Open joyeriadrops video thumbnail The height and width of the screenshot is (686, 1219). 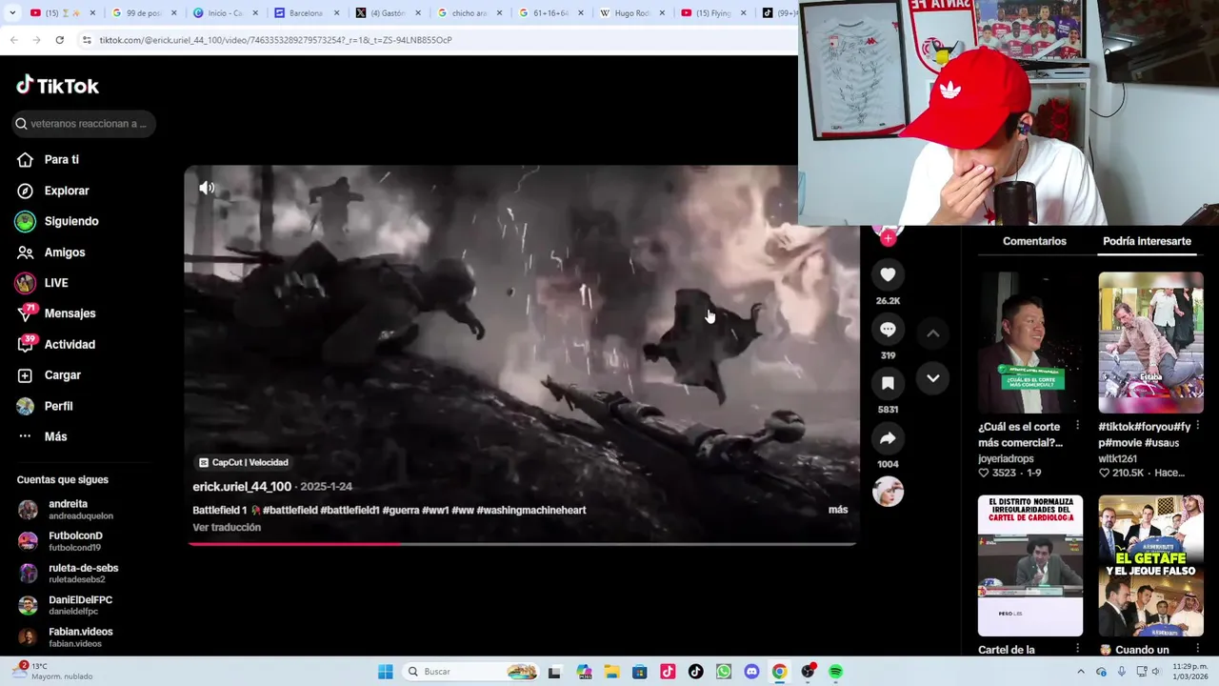click(x=1030, y=343)
